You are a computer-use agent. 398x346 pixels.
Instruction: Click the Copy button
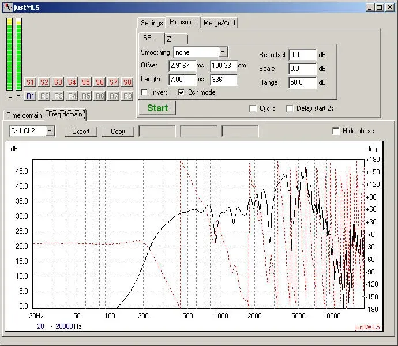118,131
